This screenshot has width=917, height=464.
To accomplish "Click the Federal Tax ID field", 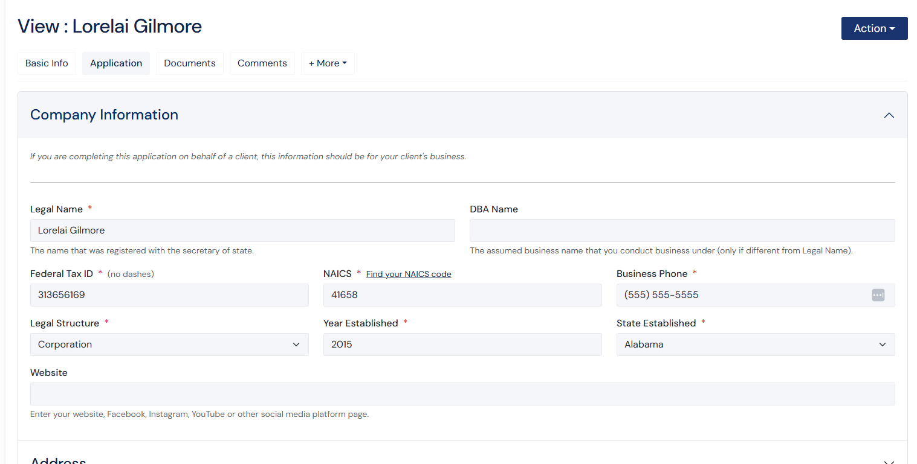I will pos(169,295).
